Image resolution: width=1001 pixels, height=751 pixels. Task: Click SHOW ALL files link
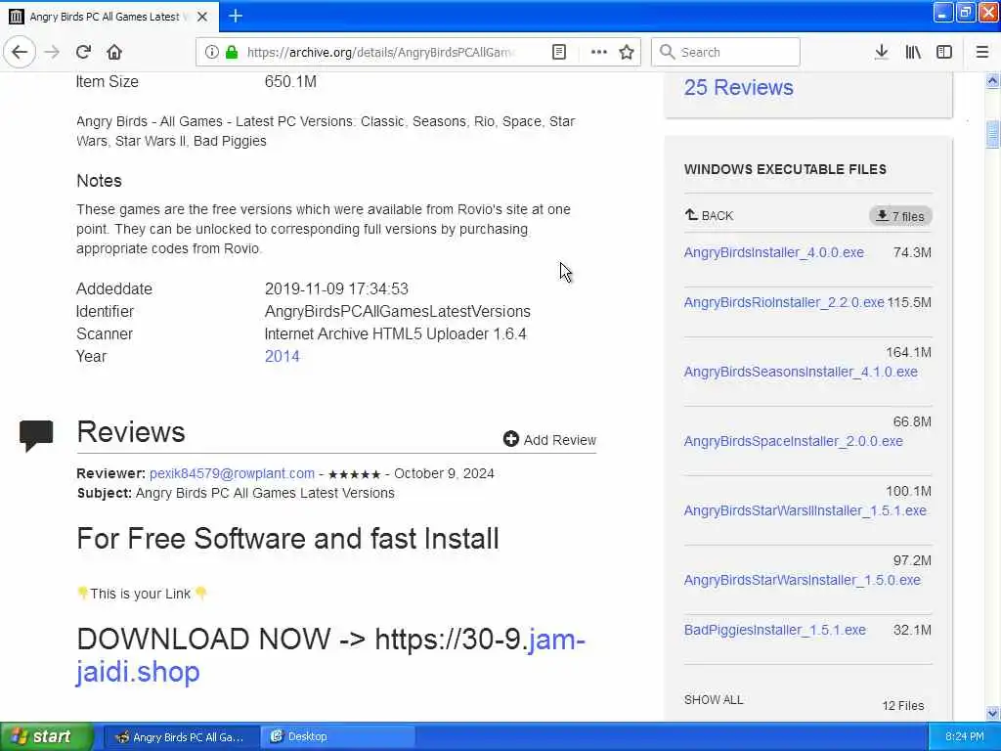[x=713, y=700]
